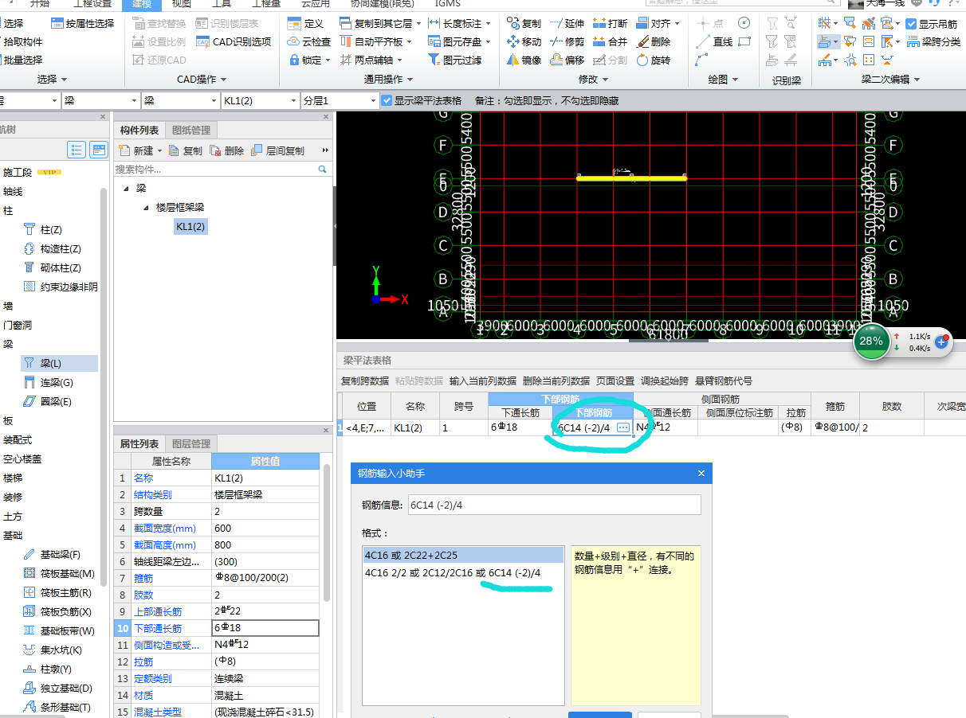Select the 复制 copy tool in 修改 group

point(524,24)
